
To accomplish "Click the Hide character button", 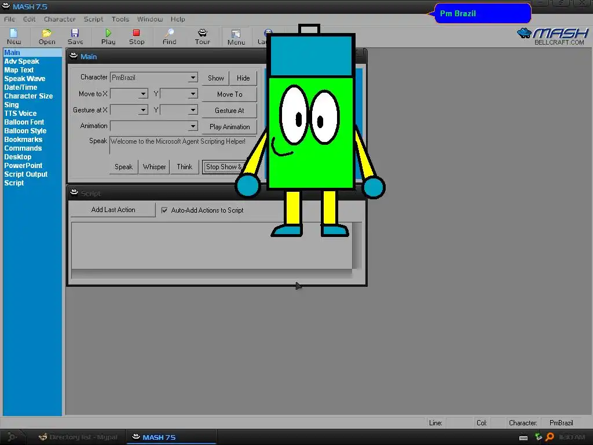I will click(x=243, y=78).
